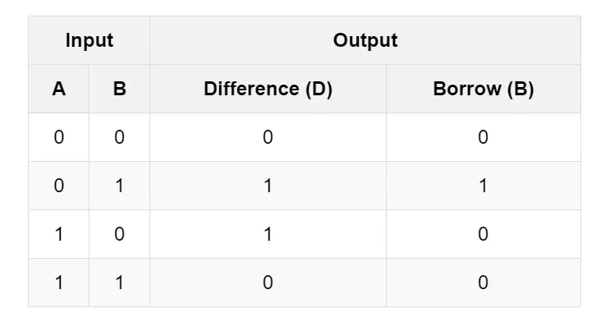Viewport: 610px width, 322px height.
Task: Select A value 1 in last row
Action: point(59,283)
